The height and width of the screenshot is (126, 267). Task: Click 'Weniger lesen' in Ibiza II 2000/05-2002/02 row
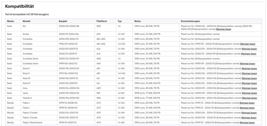[250, 68]
